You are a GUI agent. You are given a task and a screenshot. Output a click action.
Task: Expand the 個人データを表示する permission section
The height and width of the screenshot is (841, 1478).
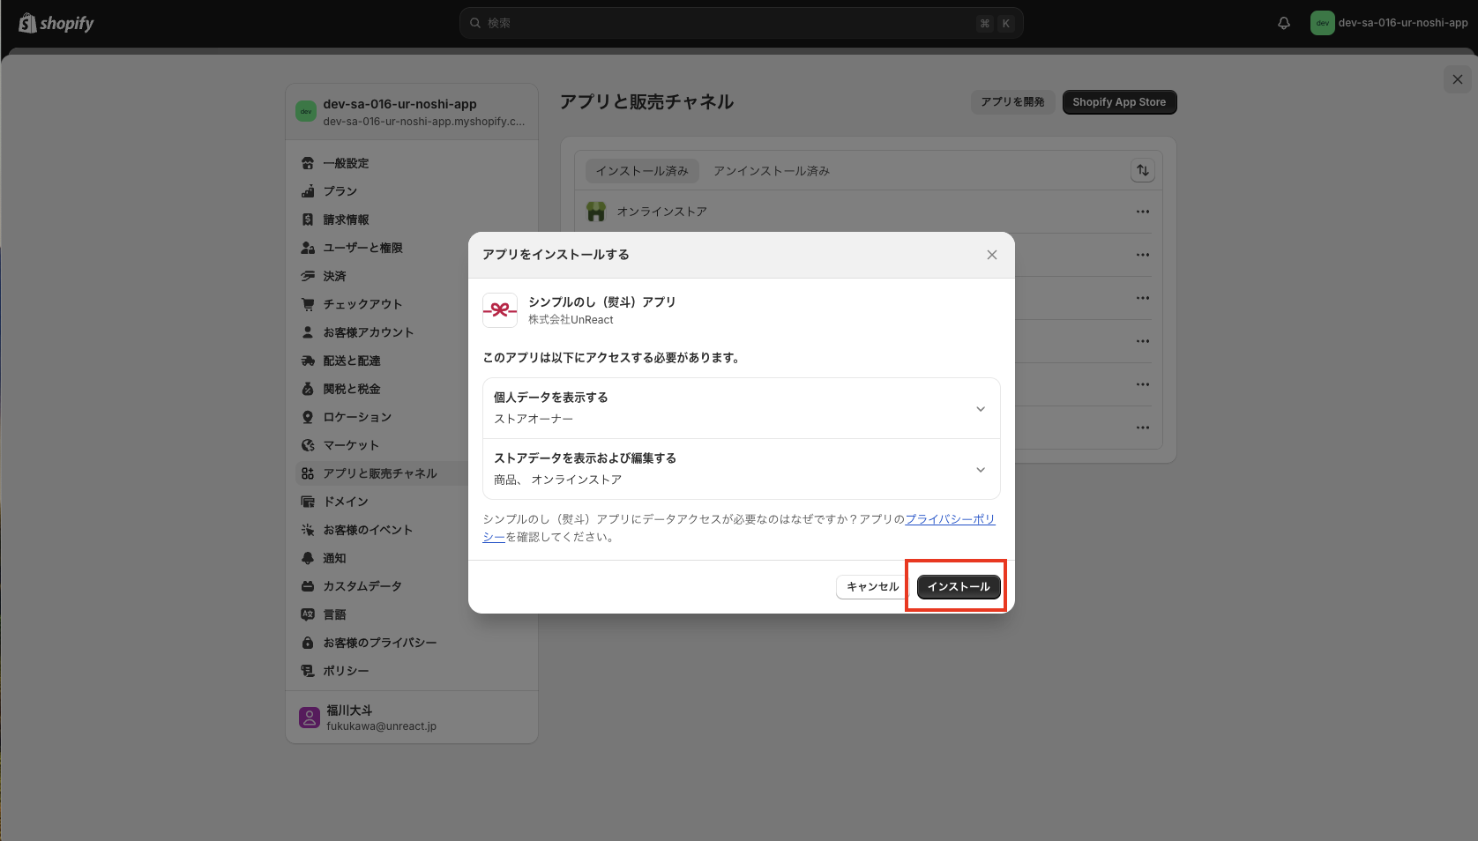coord(742,408)
